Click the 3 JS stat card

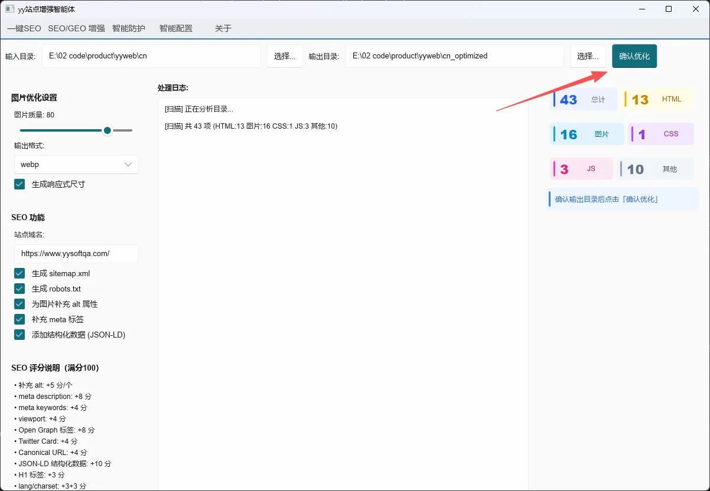click(582, 169)
